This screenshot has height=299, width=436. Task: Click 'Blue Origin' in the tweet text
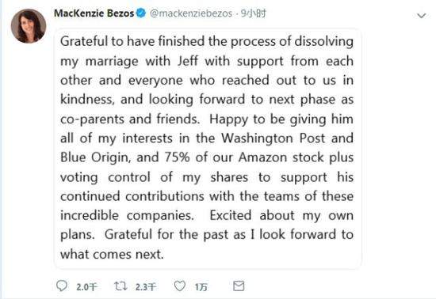click(x=94, y=157)
